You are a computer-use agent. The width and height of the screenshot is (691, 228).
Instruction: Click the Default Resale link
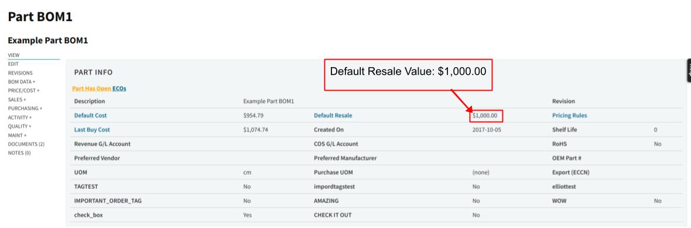[333, 116]
